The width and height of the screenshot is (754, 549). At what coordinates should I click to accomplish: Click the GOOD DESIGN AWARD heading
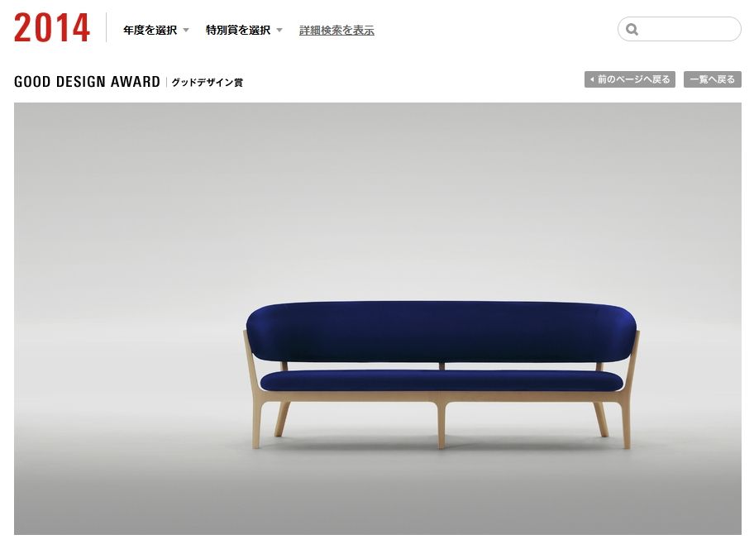tap(87, 82)
